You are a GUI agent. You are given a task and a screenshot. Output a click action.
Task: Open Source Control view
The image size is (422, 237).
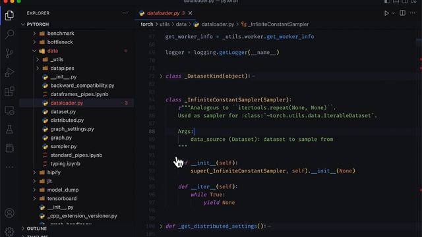(x=9, y=53)
